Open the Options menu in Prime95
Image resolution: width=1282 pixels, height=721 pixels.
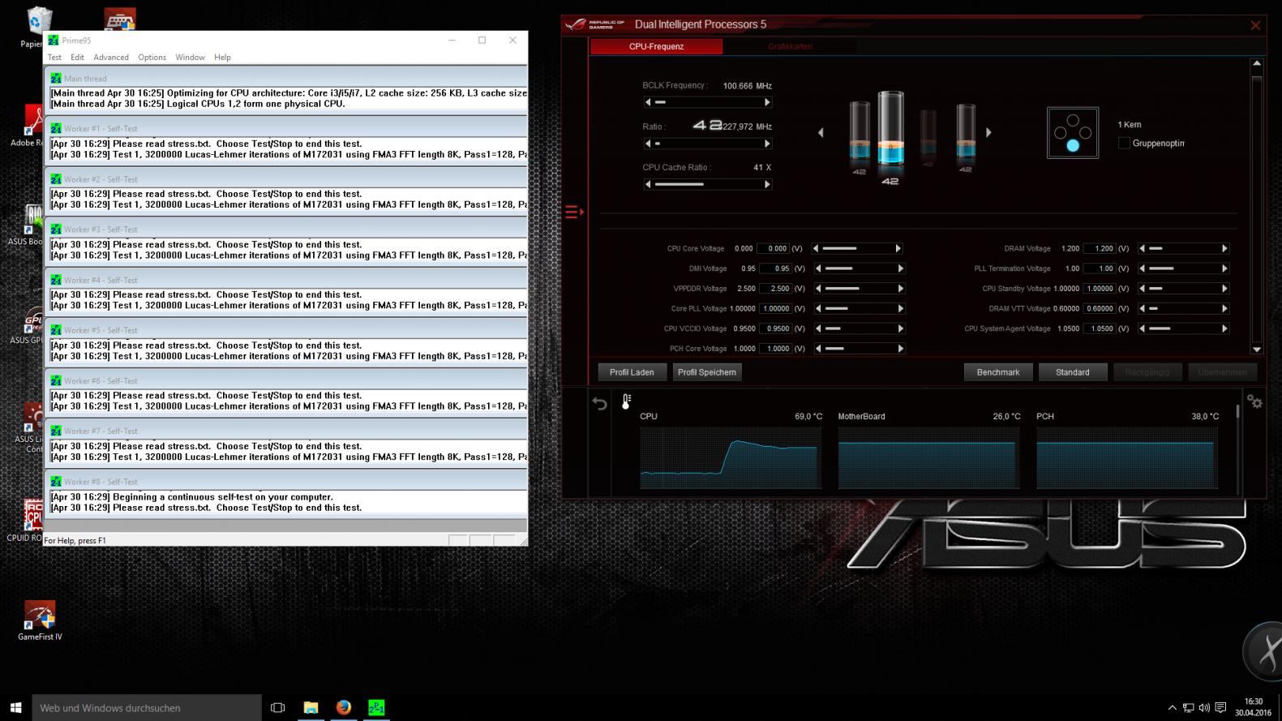point(152,58)
